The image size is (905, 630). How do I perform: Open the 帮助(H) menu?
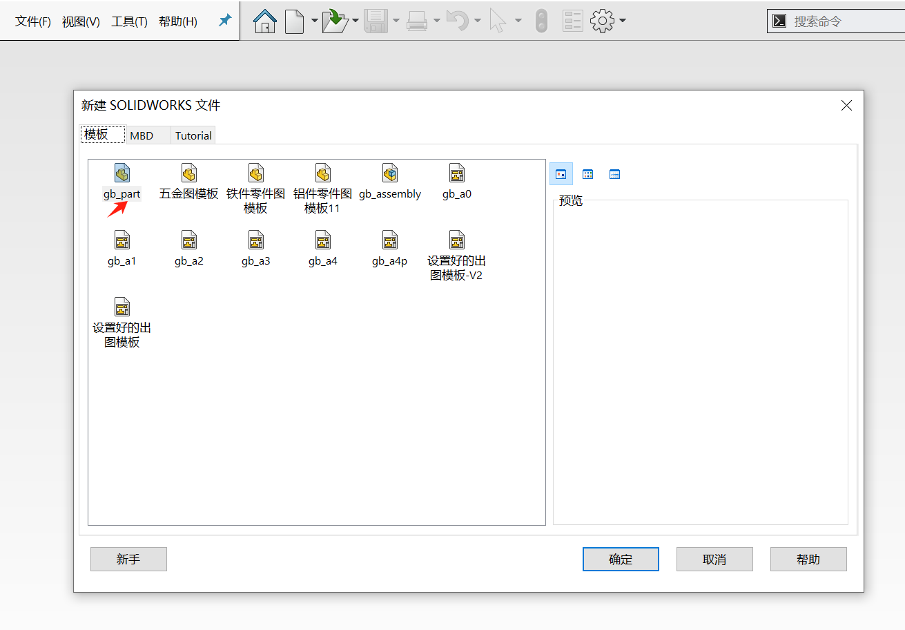(x=177, y=21)
